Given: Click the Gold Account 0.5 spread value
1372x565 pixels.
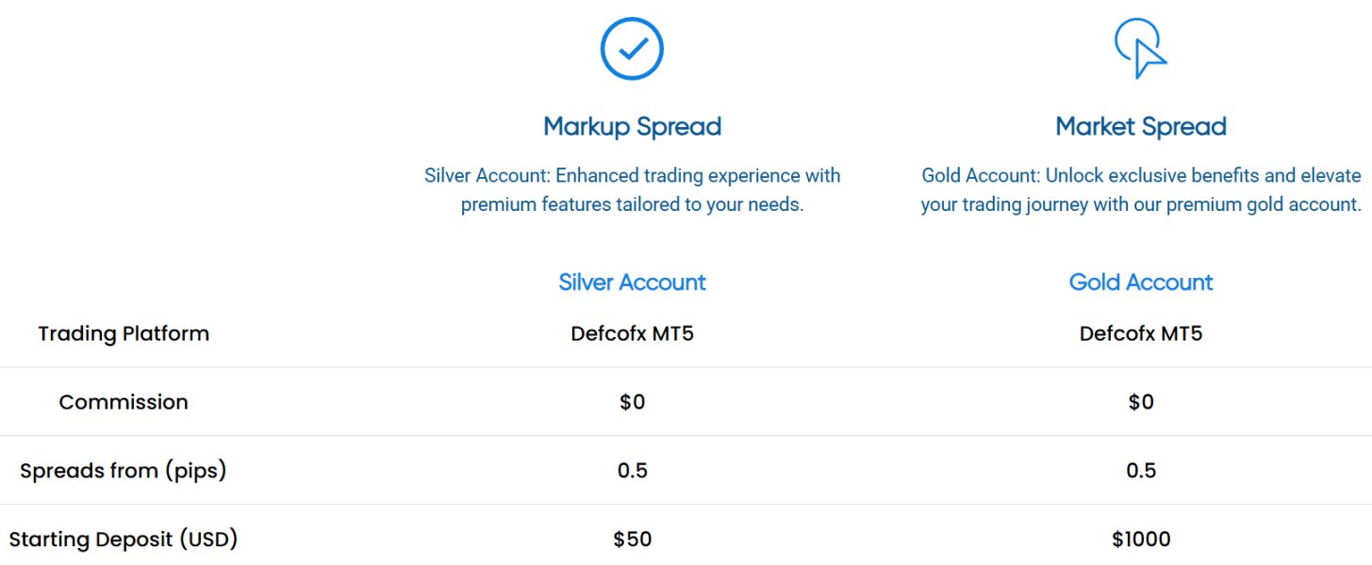Looking at the screenshot, I should coord(1141,471).
